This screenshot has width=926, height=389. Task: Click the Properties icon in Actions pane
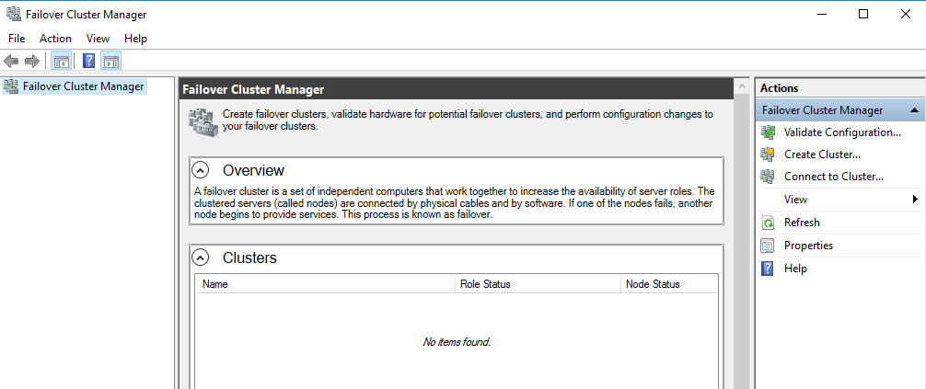[768, 246]
